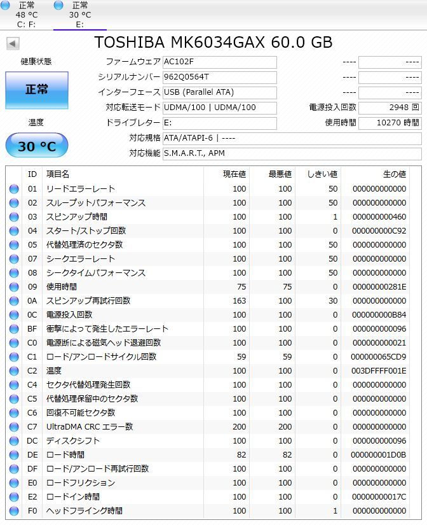Select the スピンアップ時間 row name

77,217
